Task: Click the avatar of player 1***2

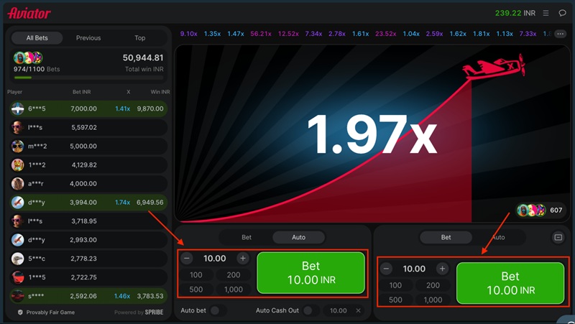Action: [x=17, y=165]
